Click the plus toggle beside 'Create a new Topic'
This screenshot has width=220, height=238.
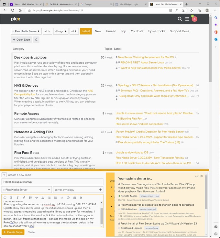[x=4, y=175]
